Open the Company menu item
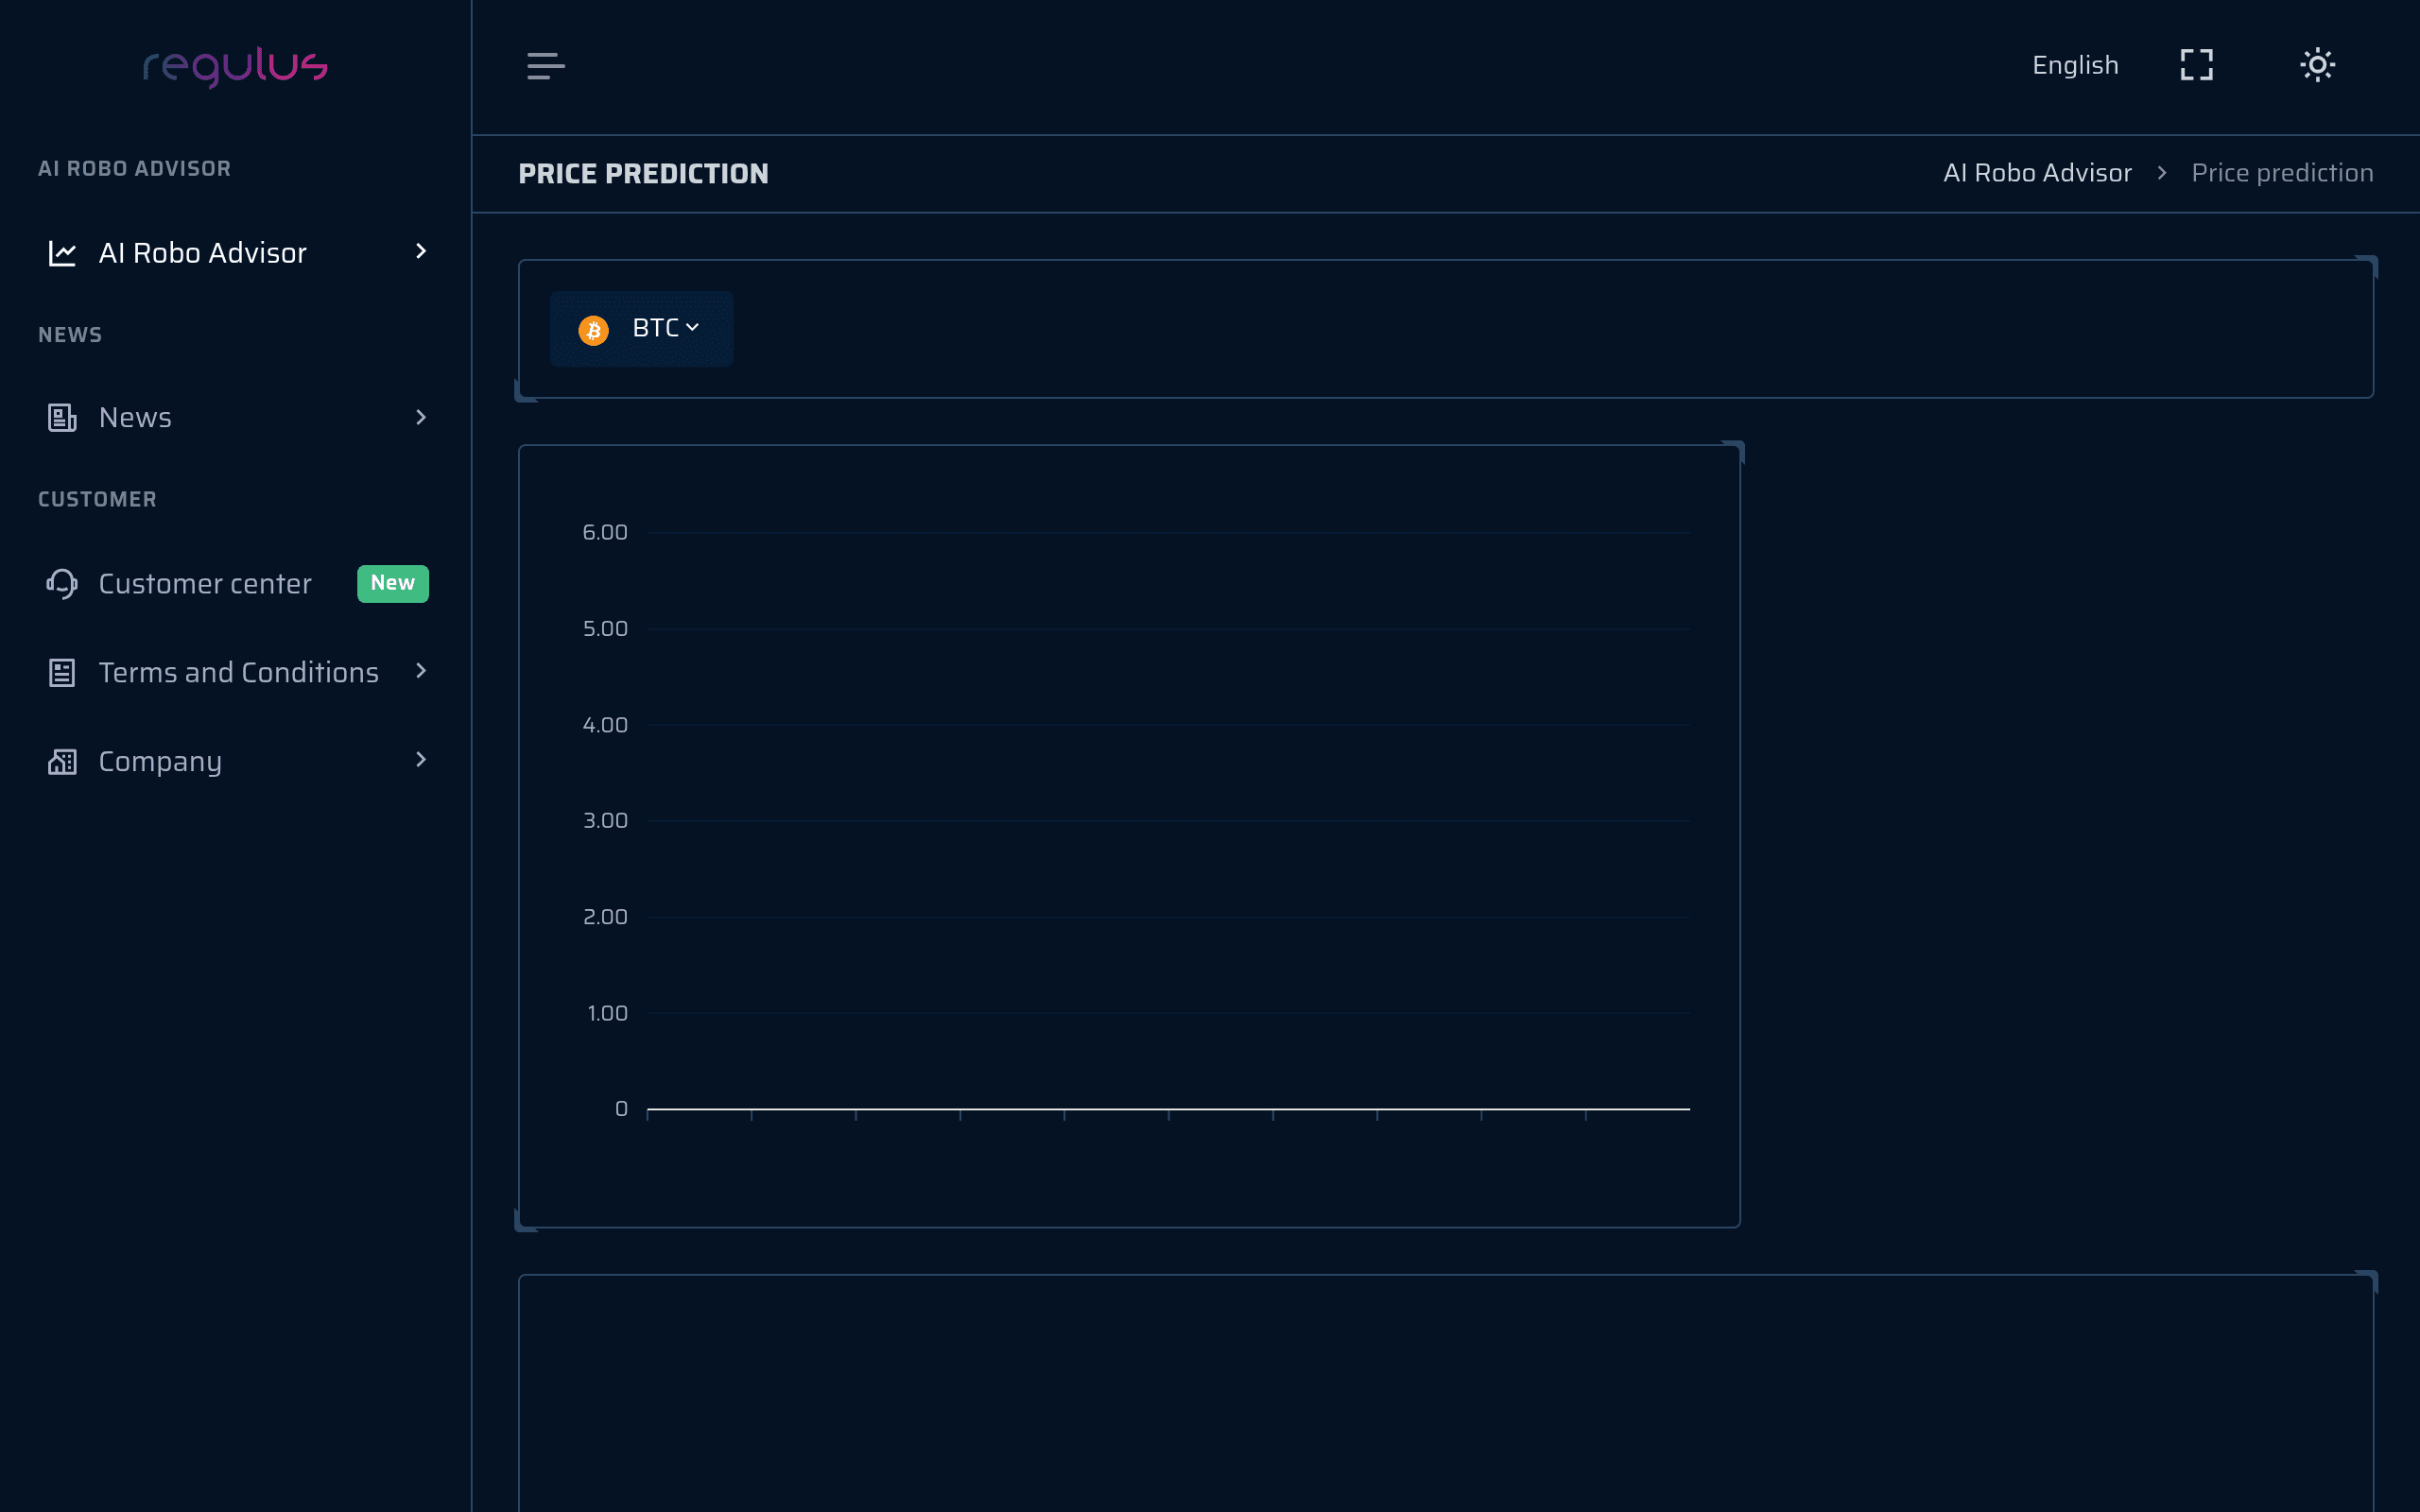 point(236,761)
